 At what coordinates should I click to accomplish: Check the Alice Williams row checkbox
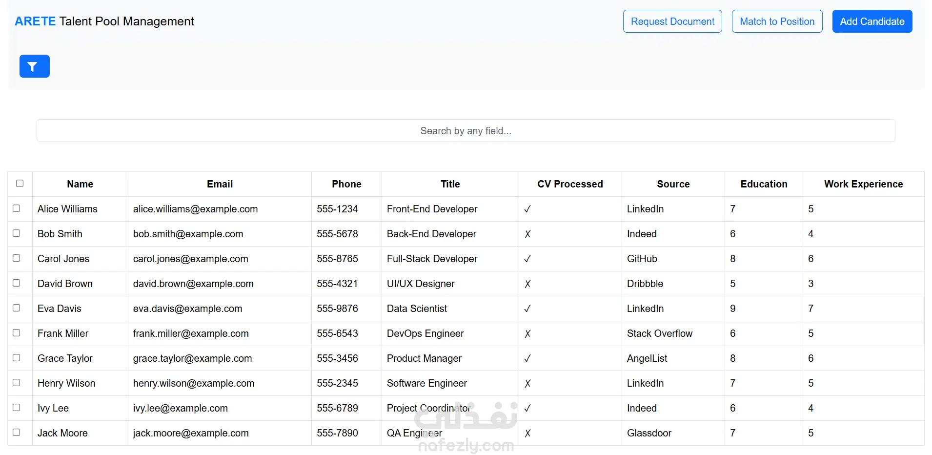(17, 208)
